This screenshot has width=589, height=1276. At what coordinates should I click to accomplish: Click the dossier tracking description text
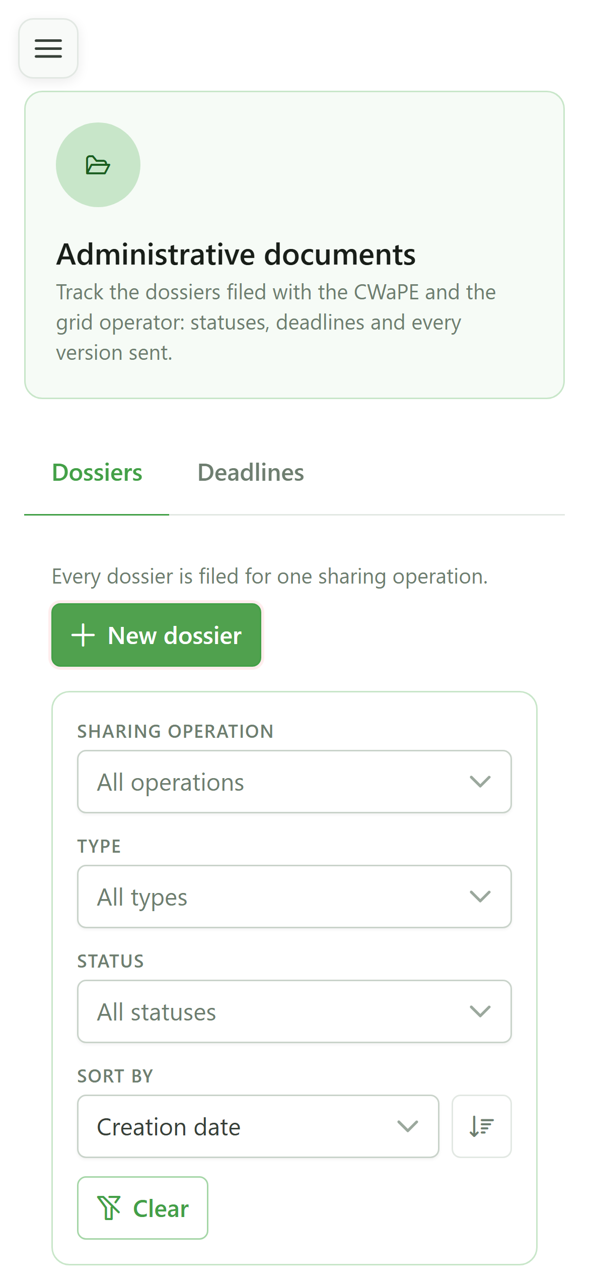[276, 323]
